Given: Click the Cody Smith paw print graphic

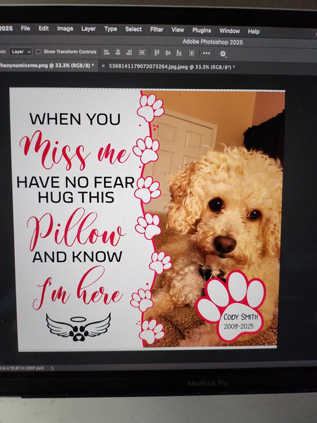Looking at the screenshot, I should 231,306.
